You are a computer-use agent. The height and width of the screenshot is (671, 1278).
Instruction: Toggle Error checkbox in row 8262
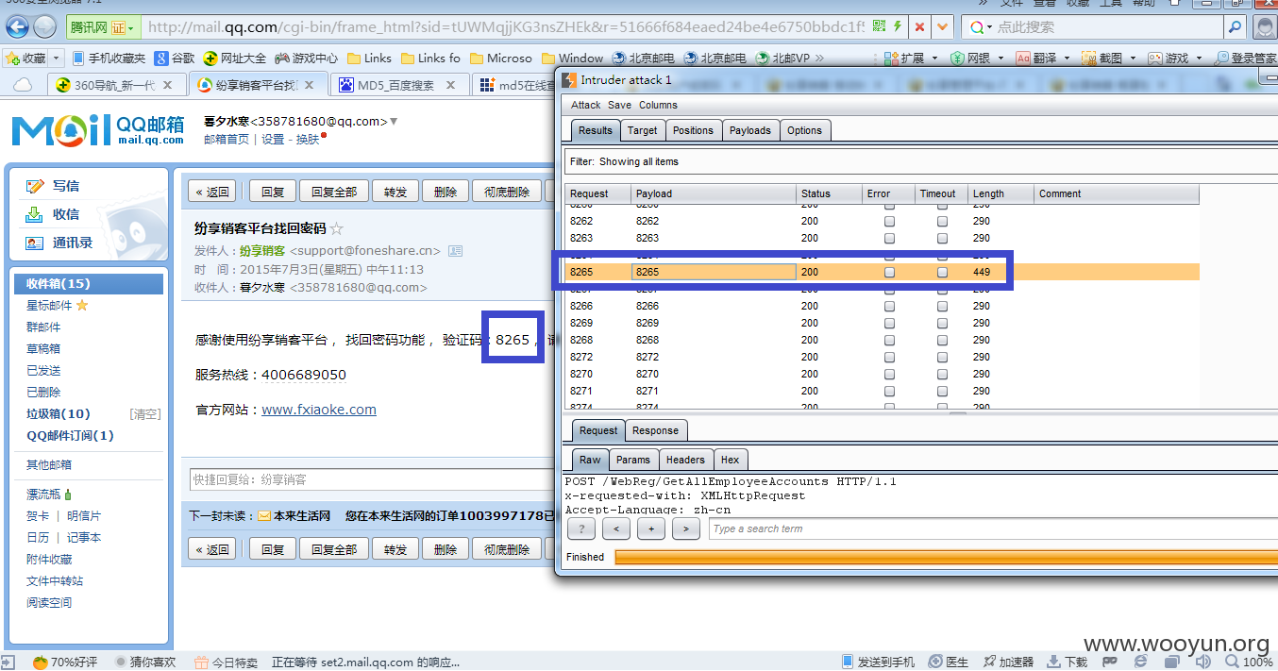[889, 221]
